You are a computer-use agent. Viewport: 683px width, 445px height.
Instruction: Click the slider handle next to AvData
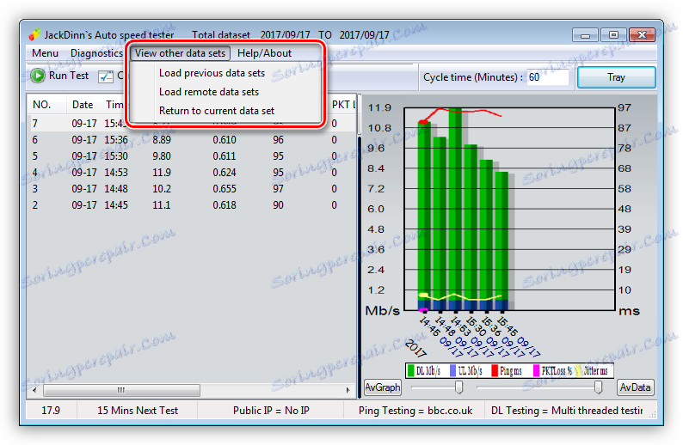tap(599, 387)
